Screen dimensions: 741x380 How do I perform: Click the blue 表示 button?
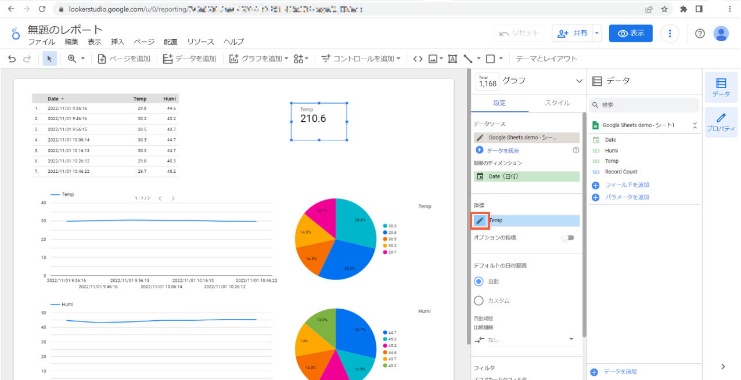point(630,34)
